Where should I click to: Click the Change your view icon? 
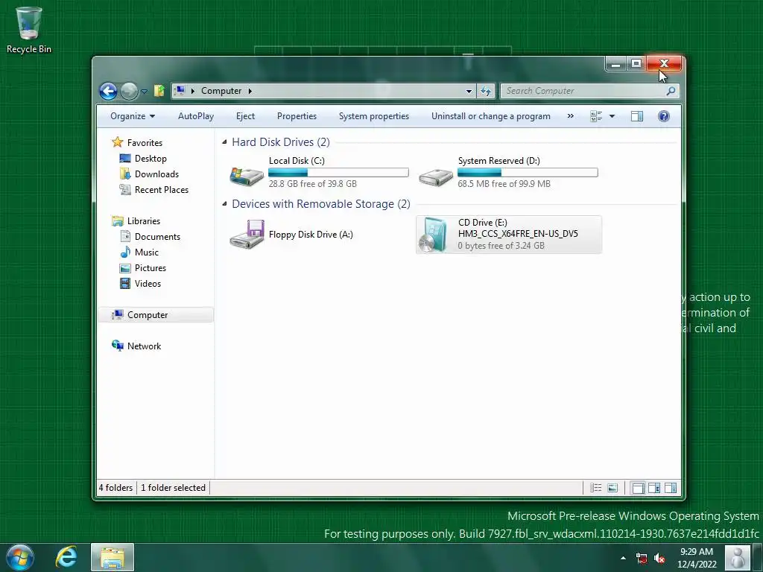click(x=596, y=116)
